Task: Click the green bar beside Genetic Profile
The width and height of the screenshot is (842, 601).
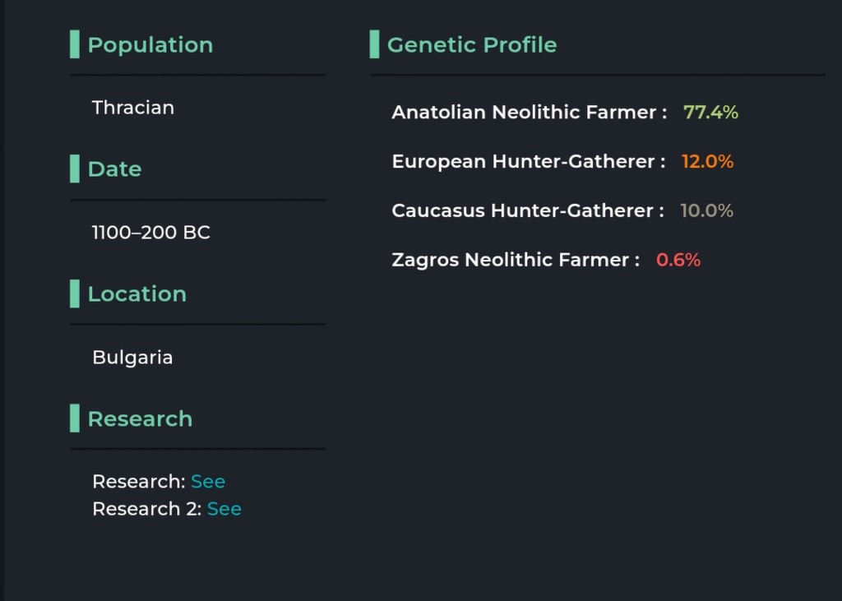Action: click(374, 44)
